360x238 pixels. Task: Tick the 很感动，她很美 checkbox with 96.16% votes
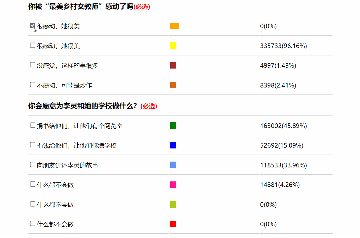click(x=33, y=45)
